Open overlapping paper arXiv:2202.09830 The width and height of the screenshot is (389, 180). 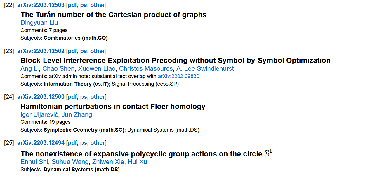tap(179, 76)
